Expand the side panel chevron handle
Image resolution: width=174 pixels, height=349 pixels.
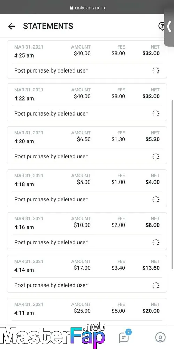[x=169, y=28]
